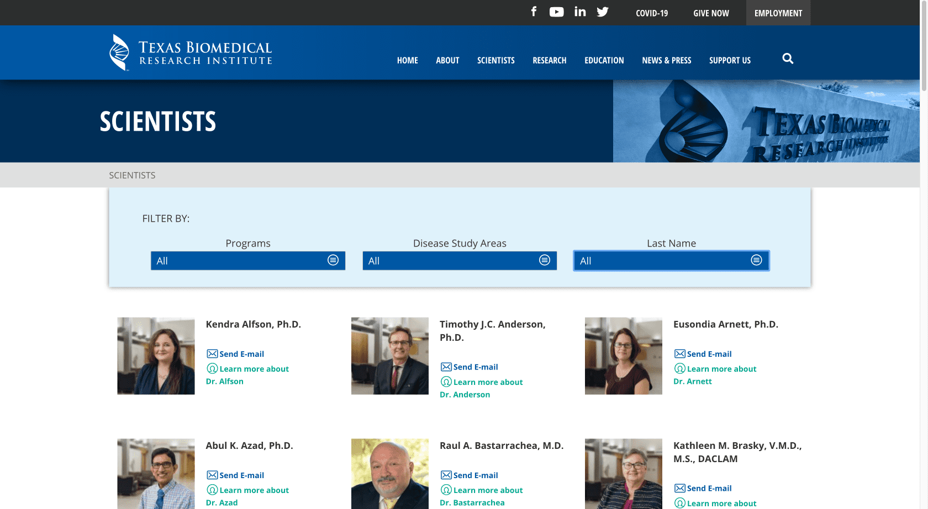Viewport: 928px width, 509px height.
Task: Click envelope icon for Kendra Alfson
Action: coord(212,354)
